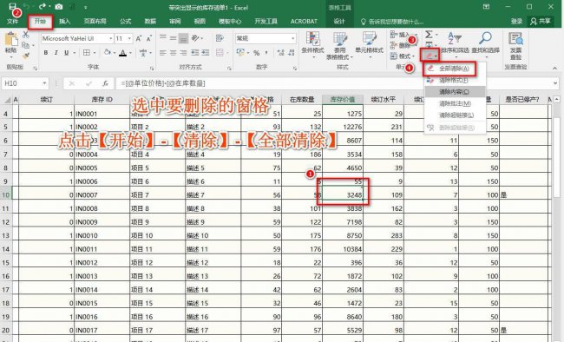Open the number format dropdown (常规)
Screen dimensions: 564x342
(292, 38)
